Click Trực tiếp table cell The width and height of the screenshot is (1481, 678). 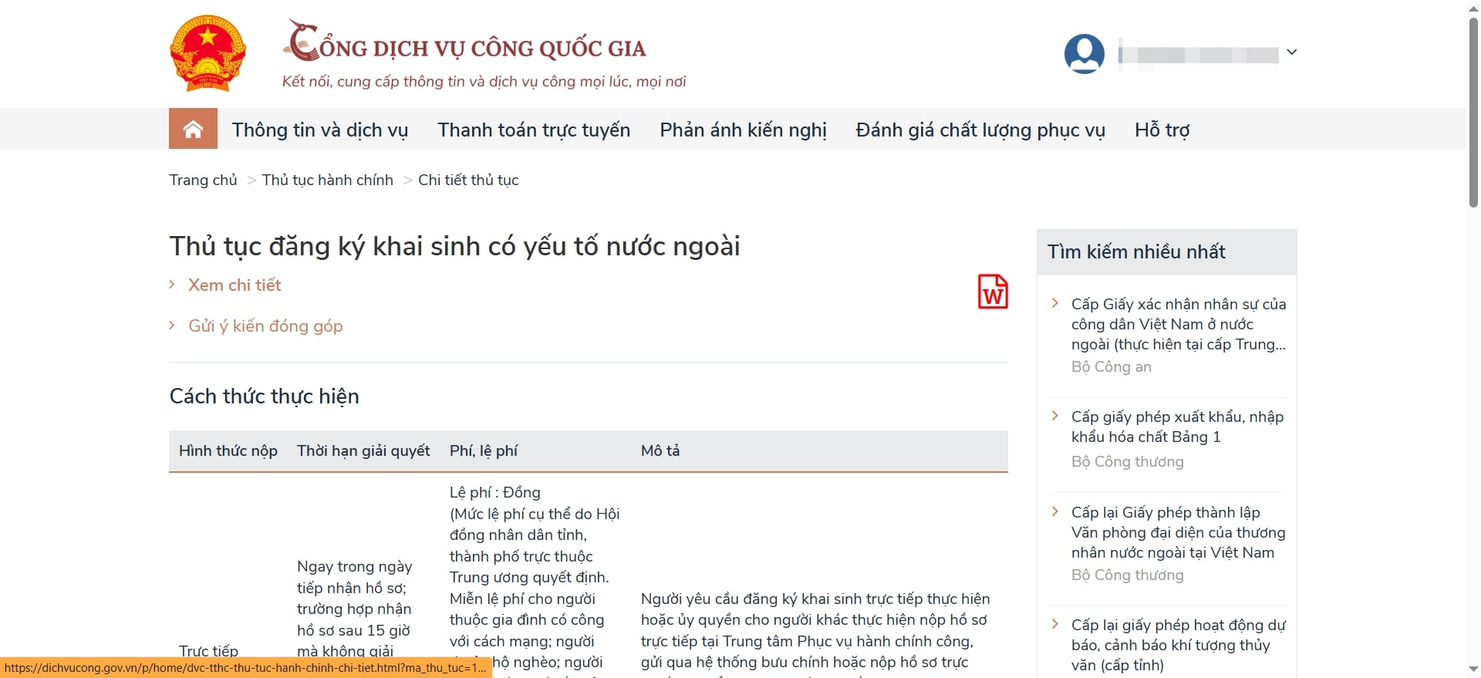208,650
